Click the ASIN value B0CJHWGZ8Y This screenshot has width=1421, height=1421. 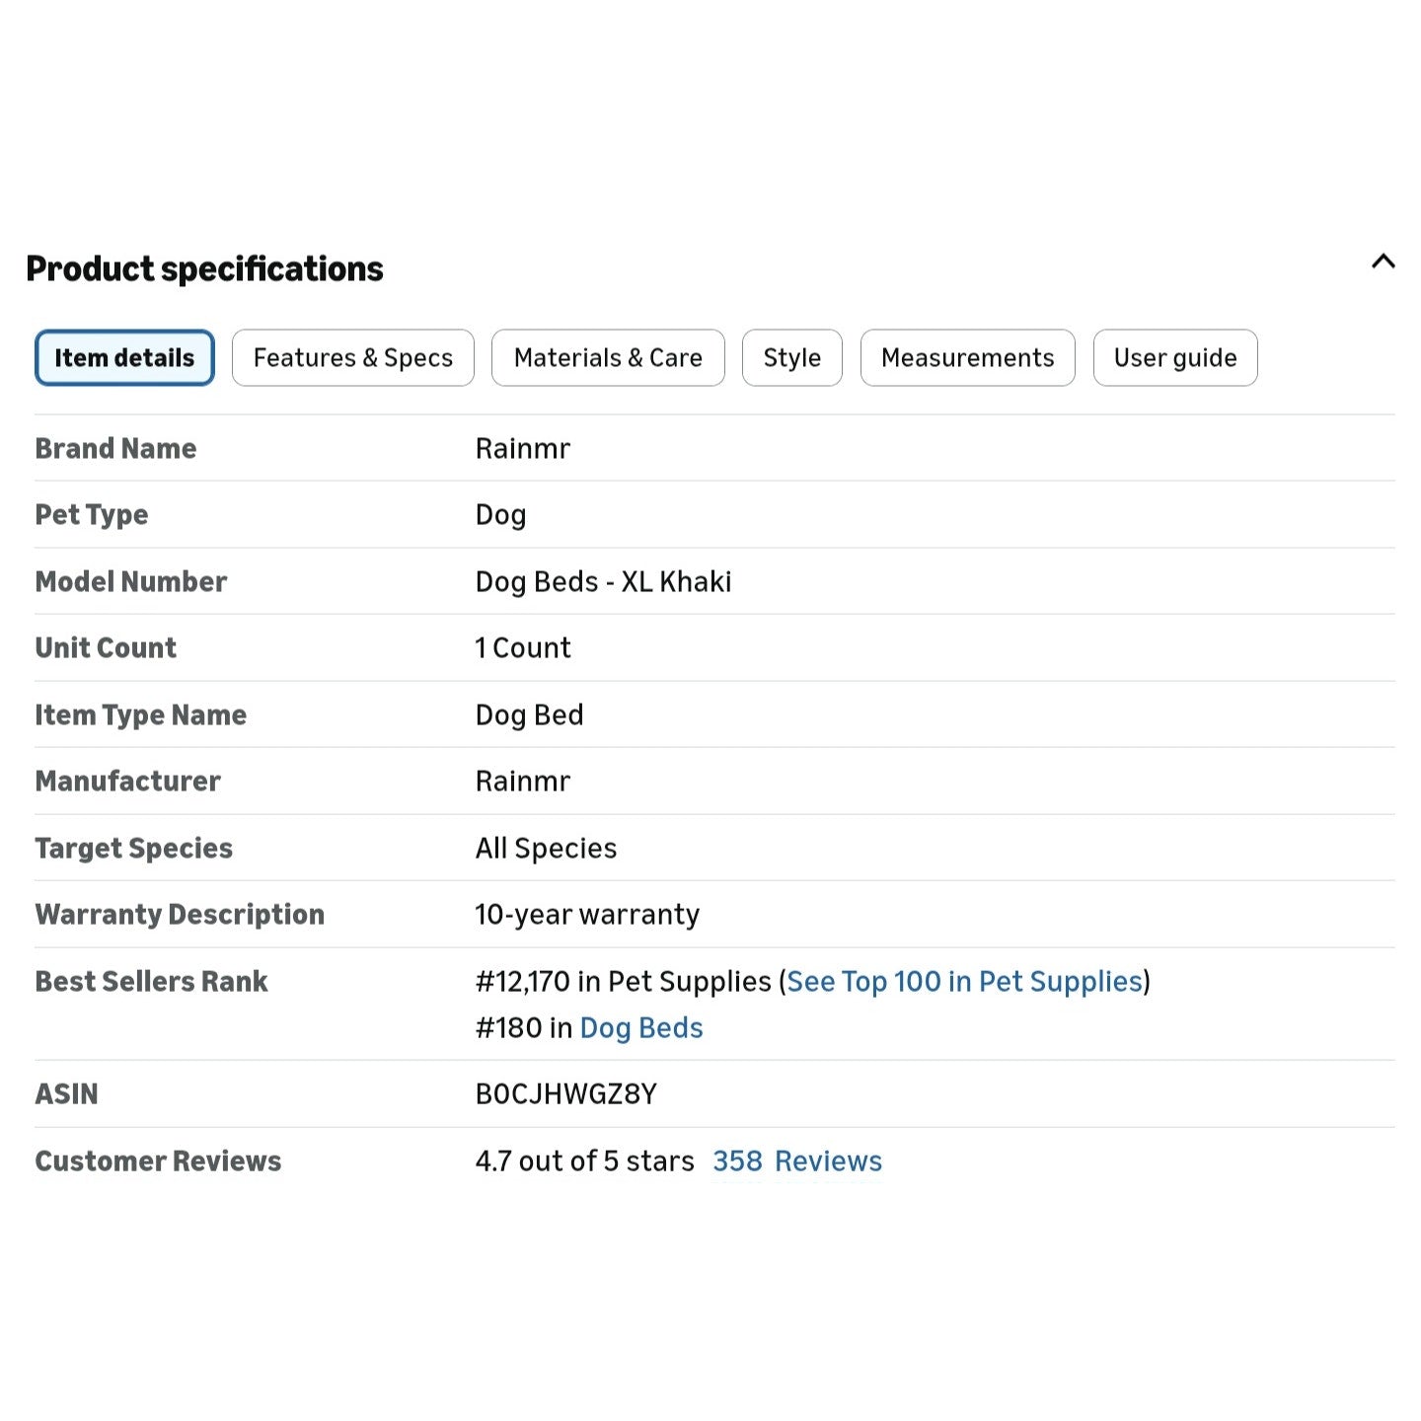(566, 1093)
